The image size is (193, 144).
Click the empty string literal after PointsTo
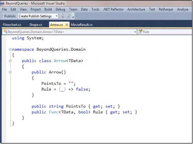(x=71, y=83)
